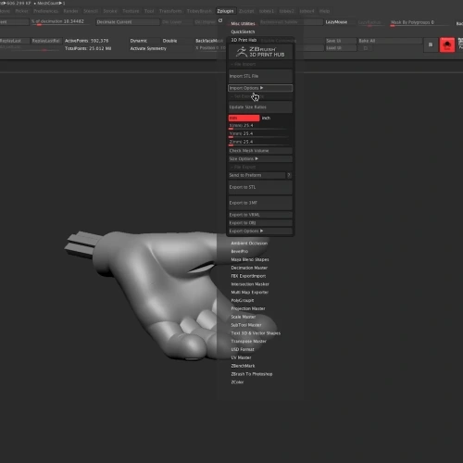The height and width of the screenshot is (463, 463).
Task: Expand Export Options
Action: pyautogui.click(x=260, y=231)
